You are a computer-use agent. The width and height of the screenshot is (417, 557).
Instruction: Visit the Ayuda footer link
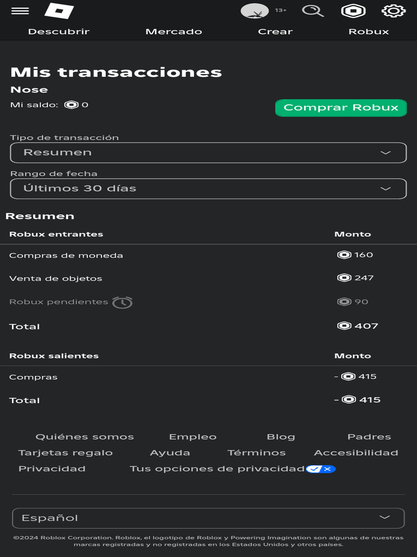coord(170,453)
